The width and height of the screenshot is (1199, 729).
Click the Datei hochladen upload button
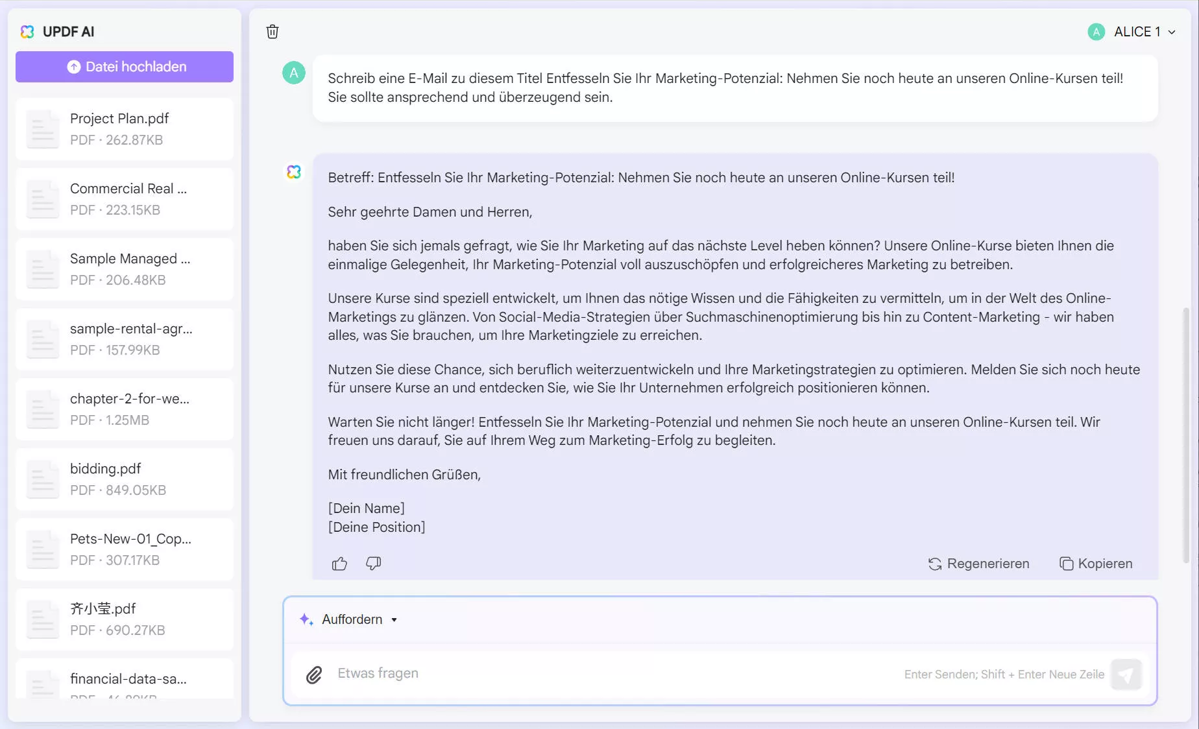point(124,66)
